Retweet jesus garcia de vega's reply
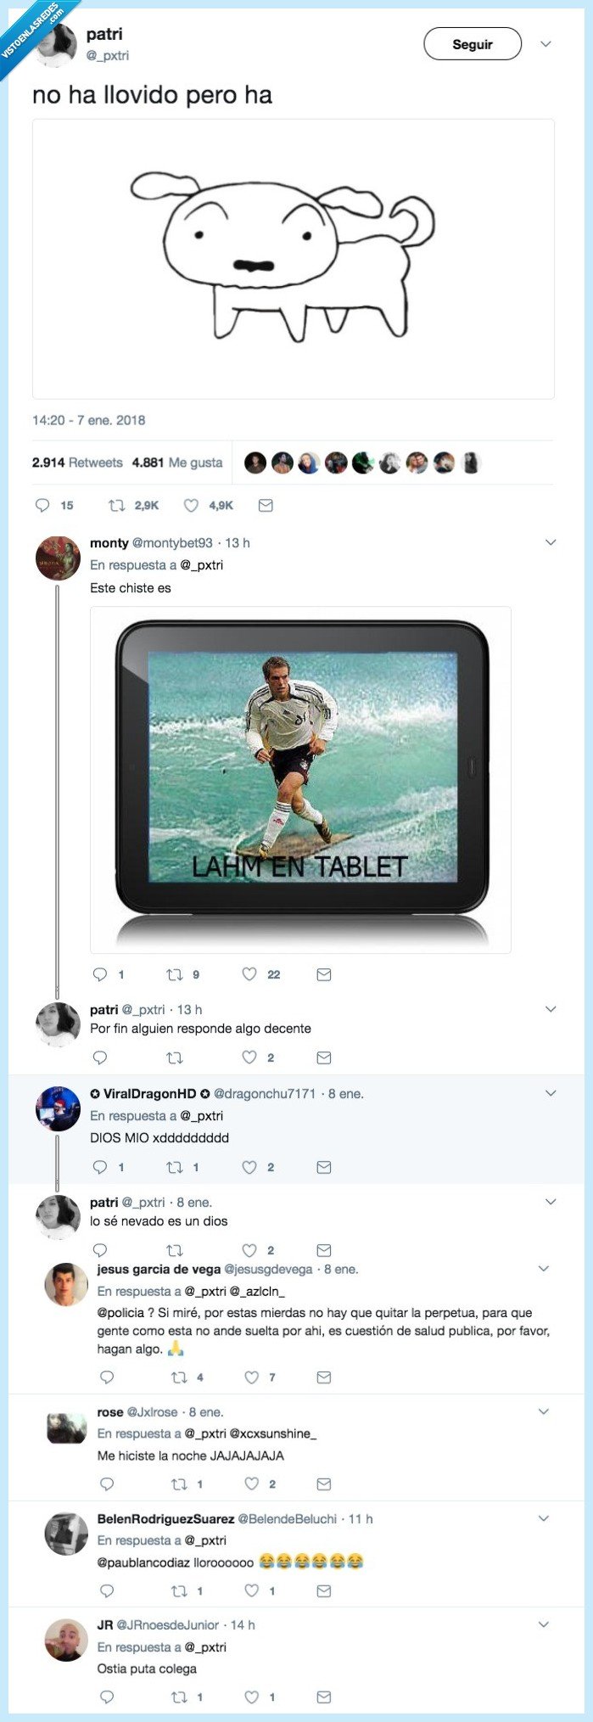Viewport: 593px width, 1722px height. 179,1377
